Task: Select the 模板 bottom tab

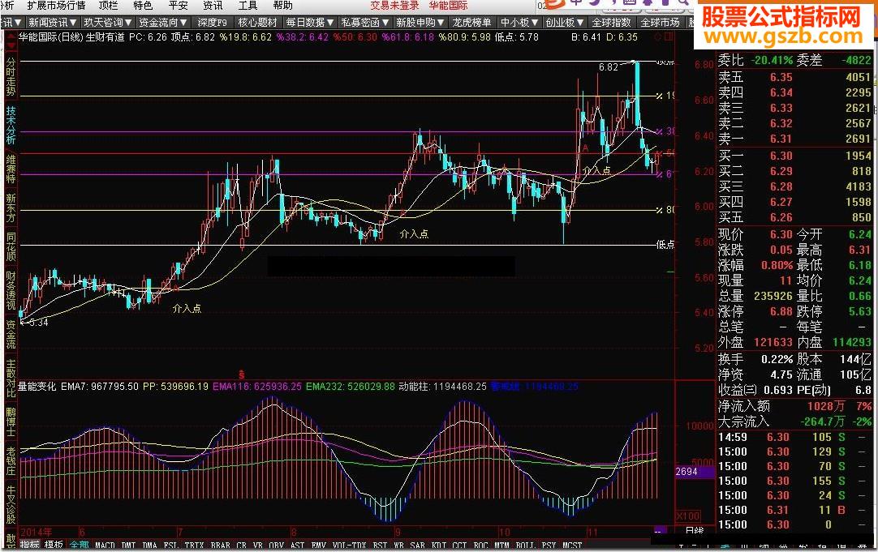Action: click(54, 545)
